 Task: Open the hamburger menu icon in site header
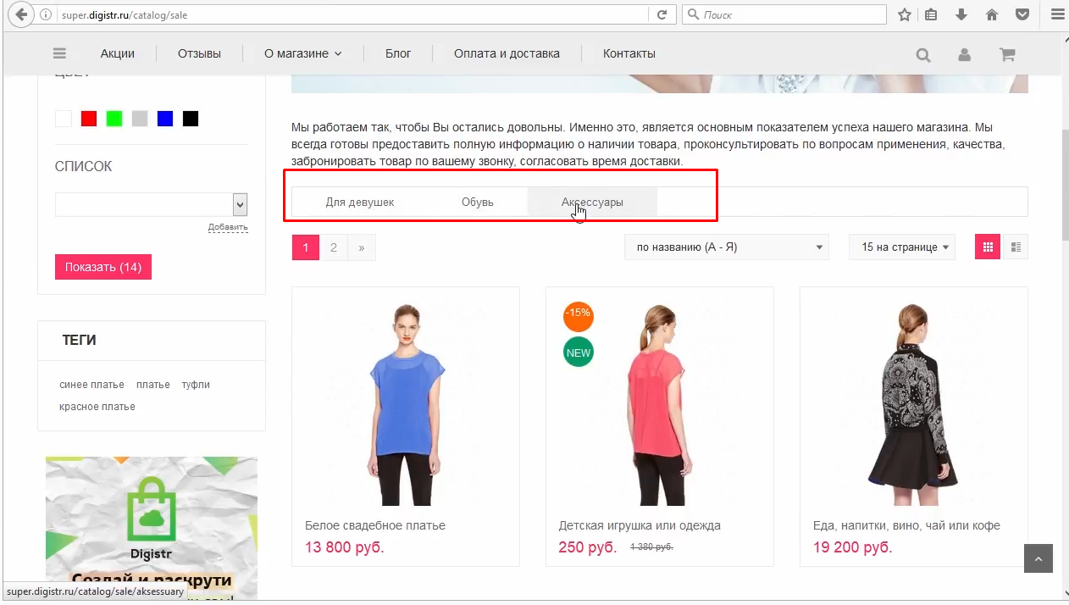59,53
